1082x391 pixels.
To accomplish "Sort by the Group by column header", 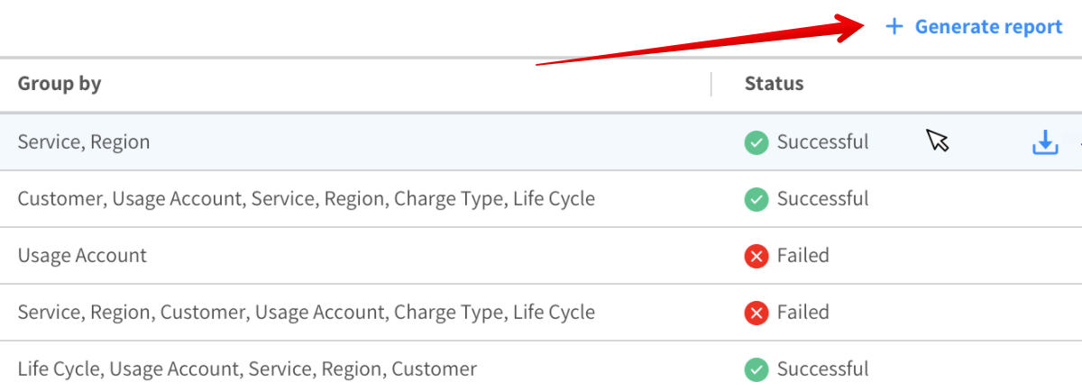I will (60, 85).
